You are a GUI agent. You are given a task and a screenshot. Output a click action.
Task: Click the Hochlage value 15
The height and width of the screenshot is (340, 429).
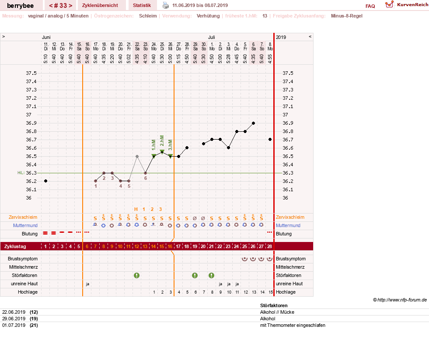pos(271,292)
